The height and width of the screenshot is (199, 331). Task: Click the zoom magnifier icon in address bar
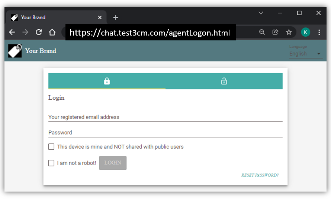point(262,32)
